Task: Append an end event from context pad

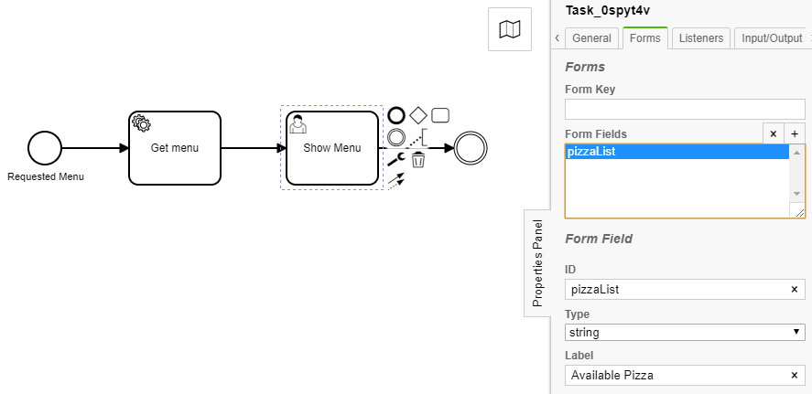Action: [x=396, y=115]
